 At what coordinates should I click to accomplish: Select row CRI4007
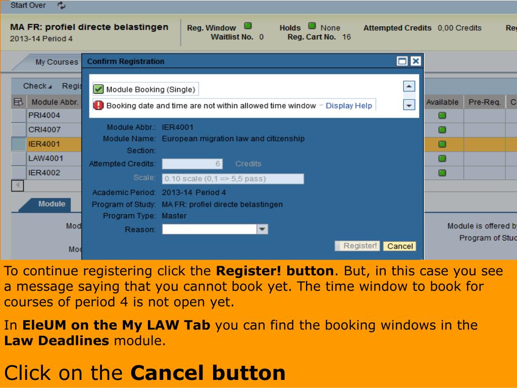(x=44, y=130)
